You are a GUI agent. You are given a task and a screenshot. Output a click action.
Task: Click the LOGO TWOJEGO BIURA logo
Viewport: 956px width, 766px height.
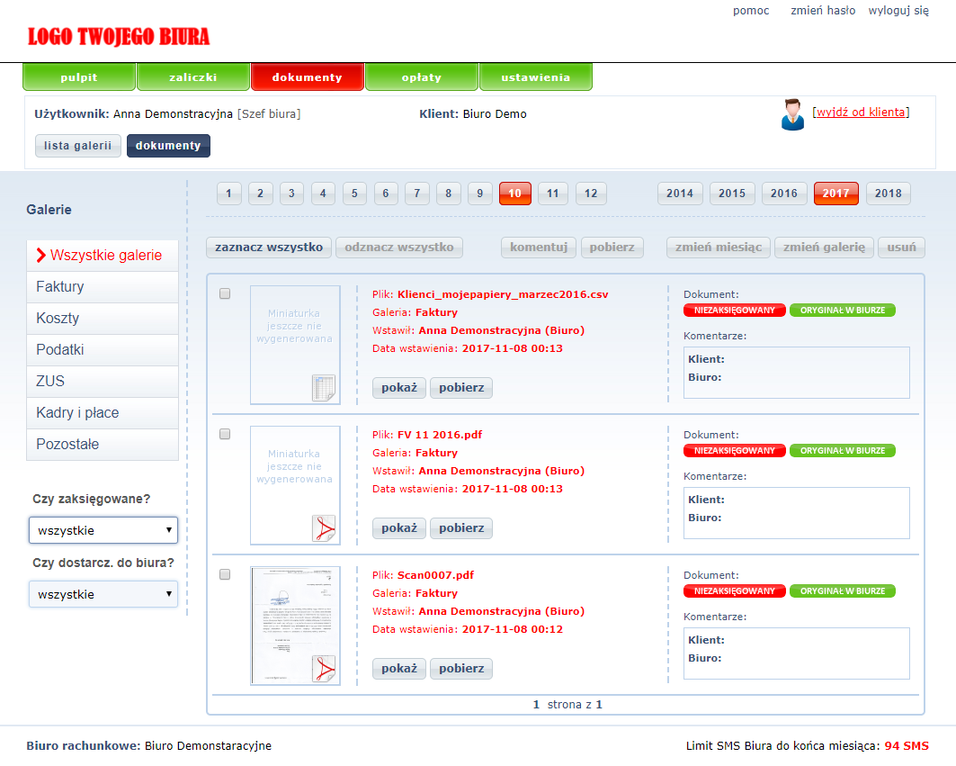(x=119, y=37)
